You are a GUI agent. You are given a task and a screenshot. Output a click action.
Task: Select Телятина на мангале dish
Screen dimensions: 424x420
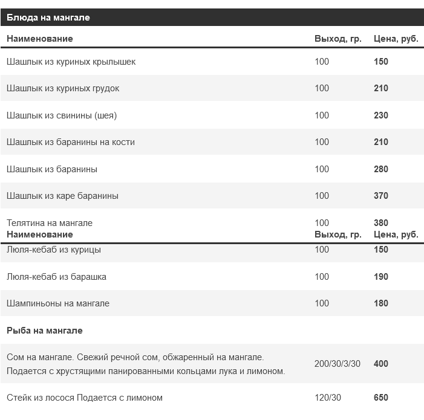click(x=50, y=223)
